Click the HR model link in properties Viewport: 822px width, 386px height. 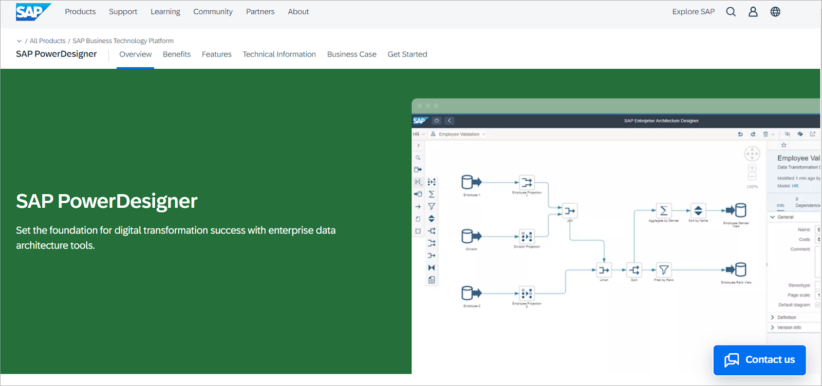point(795,186)
